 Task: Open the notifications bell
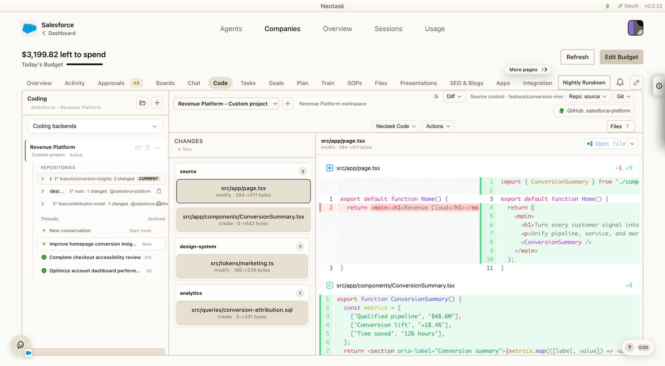[x=620, y=83]
